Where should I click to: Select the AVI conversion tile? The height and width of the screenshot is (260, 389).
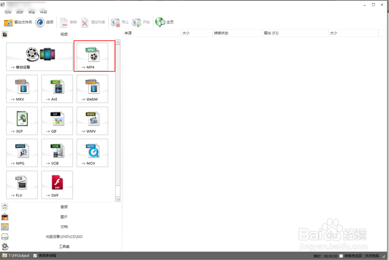57,89
